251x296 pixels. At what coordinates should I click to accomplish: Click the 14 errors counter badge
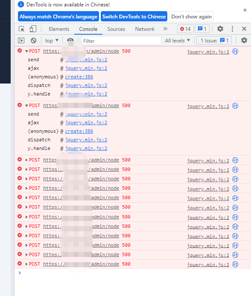185,29
